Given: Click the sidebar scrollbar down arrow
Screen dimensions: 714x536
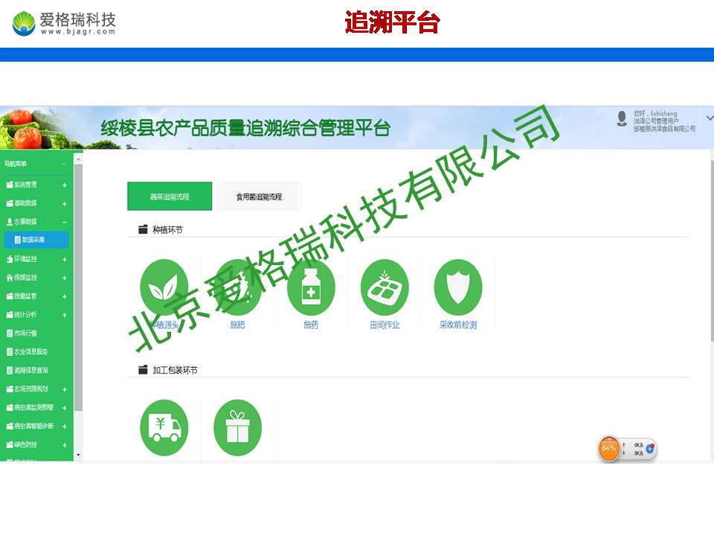Looking at the screenshot, I should click(x=78, y=455).
